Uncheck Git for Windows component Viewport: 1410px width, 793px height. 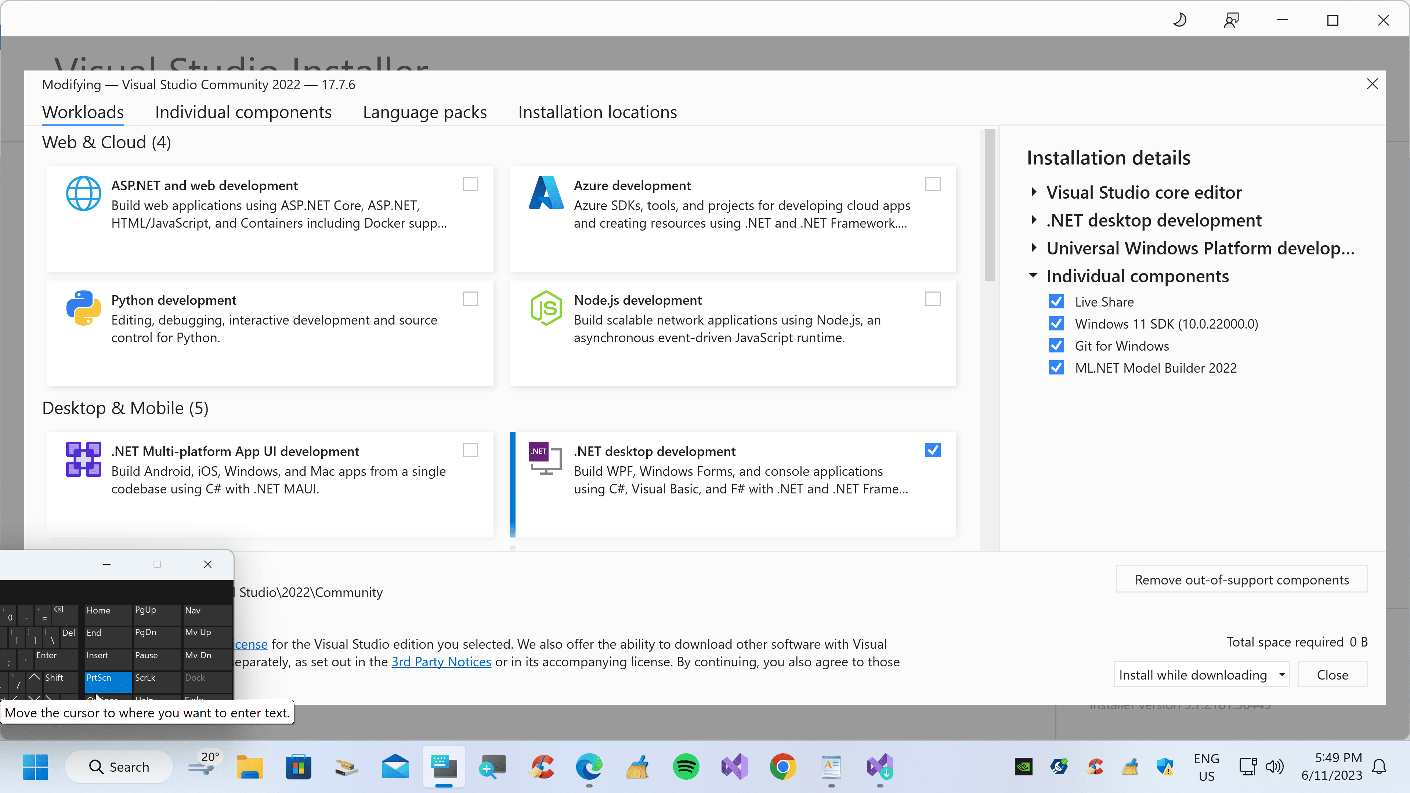click(x=1056, y=345)
